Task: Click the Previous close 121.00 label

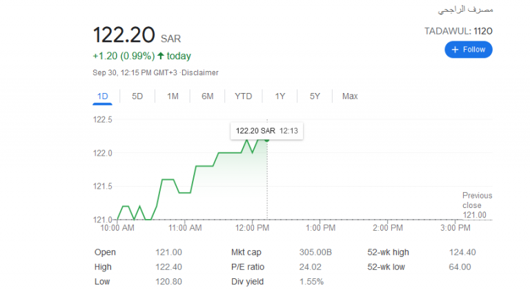Action: pyautogui.click(x=477, y=205)
